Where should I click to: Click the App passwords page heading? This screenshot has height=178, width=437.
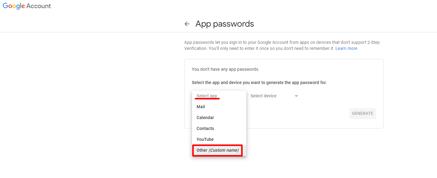(225, 24)
